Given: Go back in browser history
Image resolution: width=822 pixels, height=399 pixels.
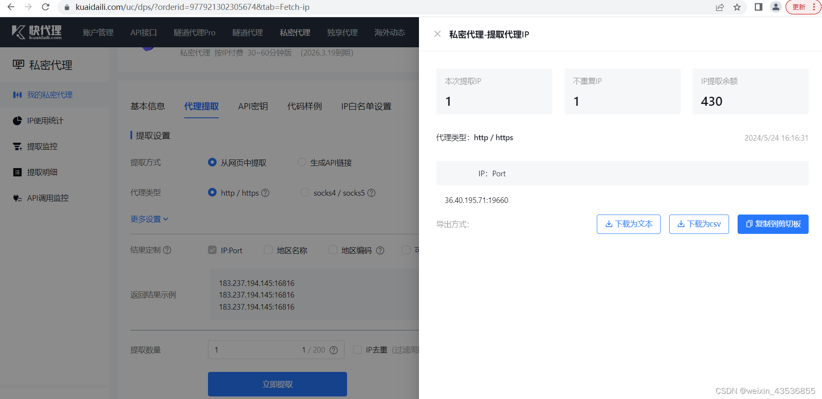Looking at the screenshot, I should pos(11,7).
